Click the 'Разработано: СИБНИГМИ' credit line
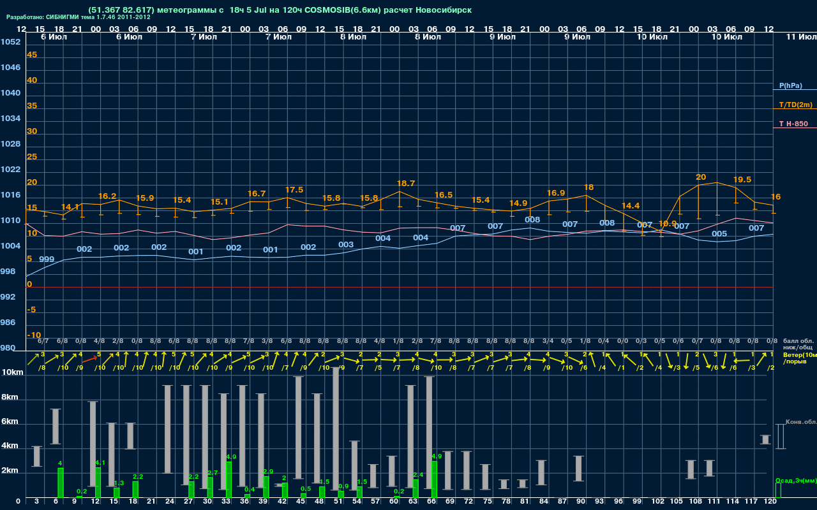 [79, 17]
